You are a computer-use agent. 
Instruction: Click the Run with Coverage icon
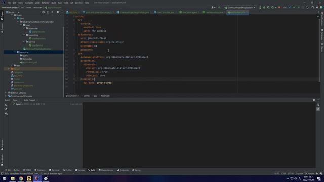268,8
